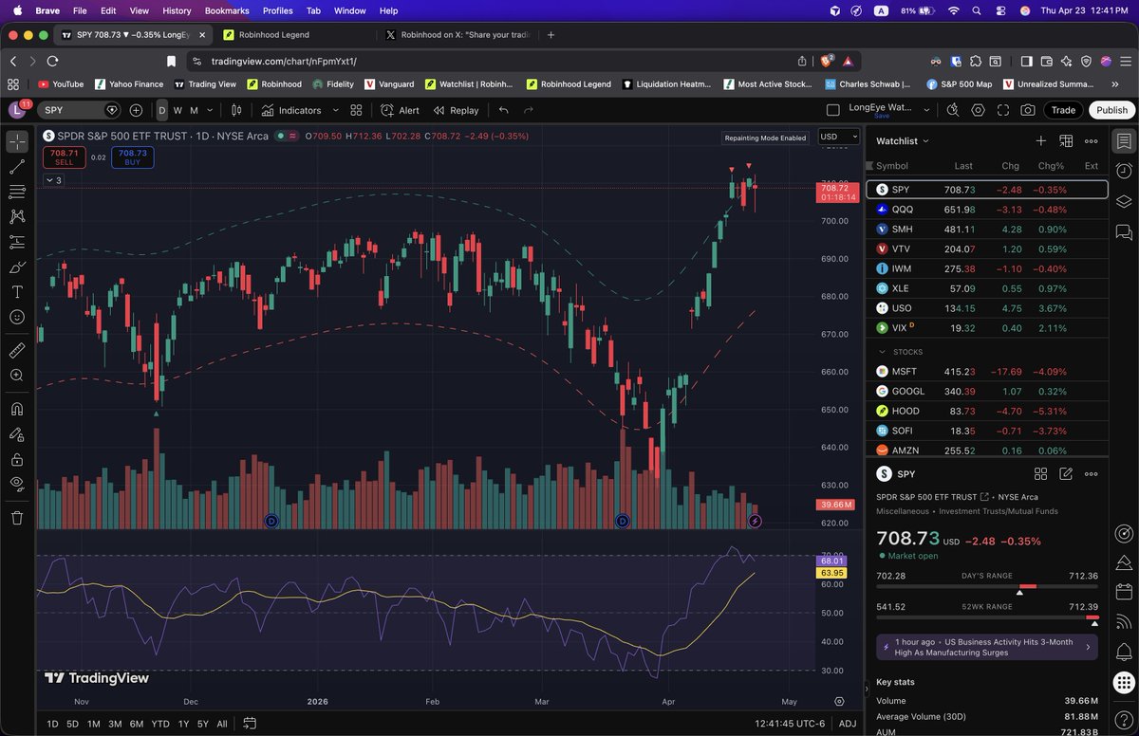The image size is (1139, 736).
Task: Open chart Settings hexagon icon
Action: point(978,110)
